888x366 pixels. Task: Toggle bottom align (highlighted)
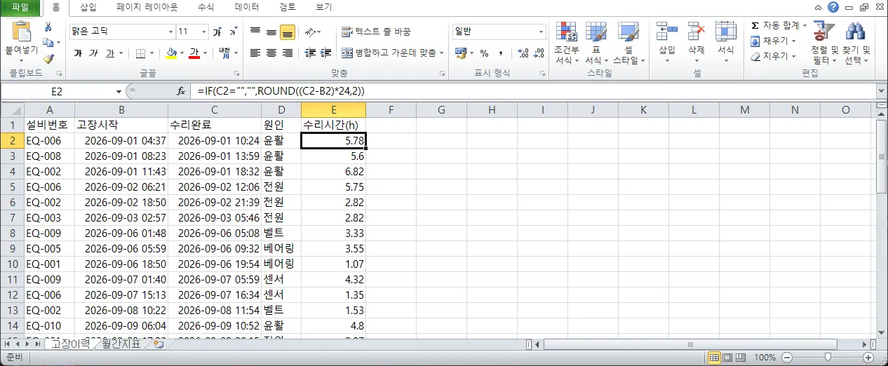(x=287, y=32)
